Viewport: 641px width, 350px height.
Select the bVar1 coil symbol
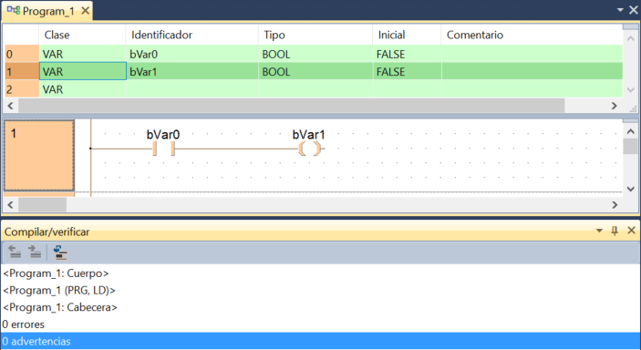[309, 149]
